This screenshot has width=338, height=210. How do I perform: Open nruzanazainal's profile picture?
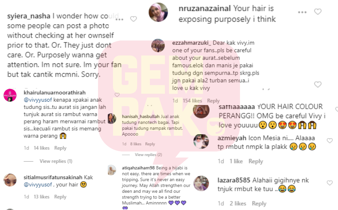[x=158, y=12]
